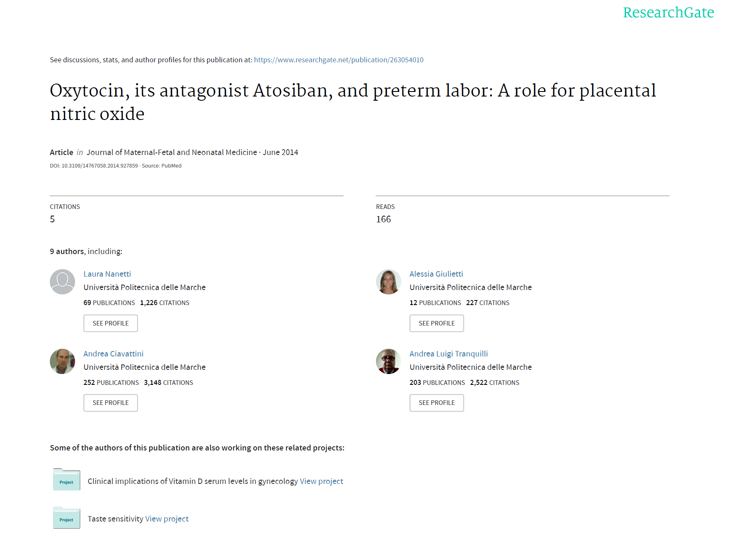This screenshot has width=751, height=542.
Task: Click the Journal of Maternal-Fetal and Neonatal Medicine text
Action: (x=171, y=152)
